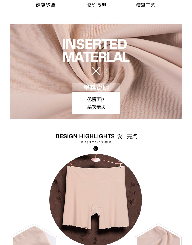Click the 柔软亲肤 text line
This screenshot has height=245, width=192.
(x=96, y=107)
